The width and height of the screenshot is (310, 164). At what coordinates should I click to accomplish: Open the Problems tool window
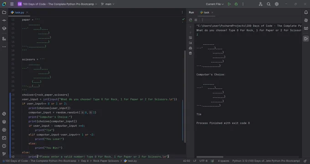pos(4,146)
